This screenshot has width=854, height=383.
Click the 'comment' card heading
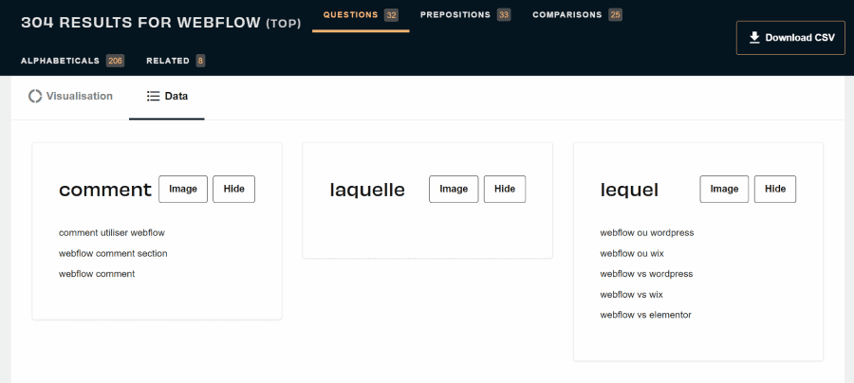105,190
